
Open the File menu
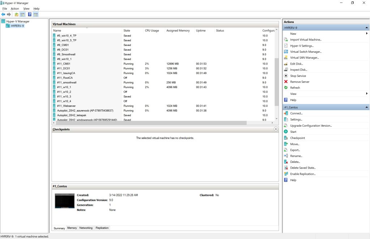[4, 9]
